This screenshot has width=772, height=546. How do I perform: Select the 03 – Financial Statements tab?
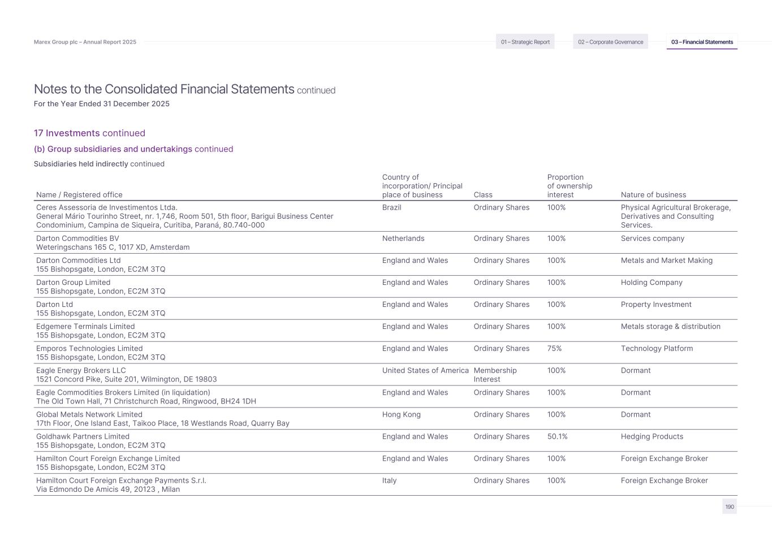click(702, 42)
